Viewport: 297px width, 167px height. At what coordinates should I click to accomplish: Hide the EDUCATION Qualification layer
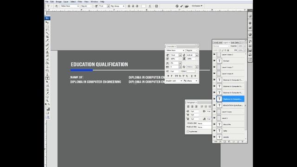click(214, 105)
